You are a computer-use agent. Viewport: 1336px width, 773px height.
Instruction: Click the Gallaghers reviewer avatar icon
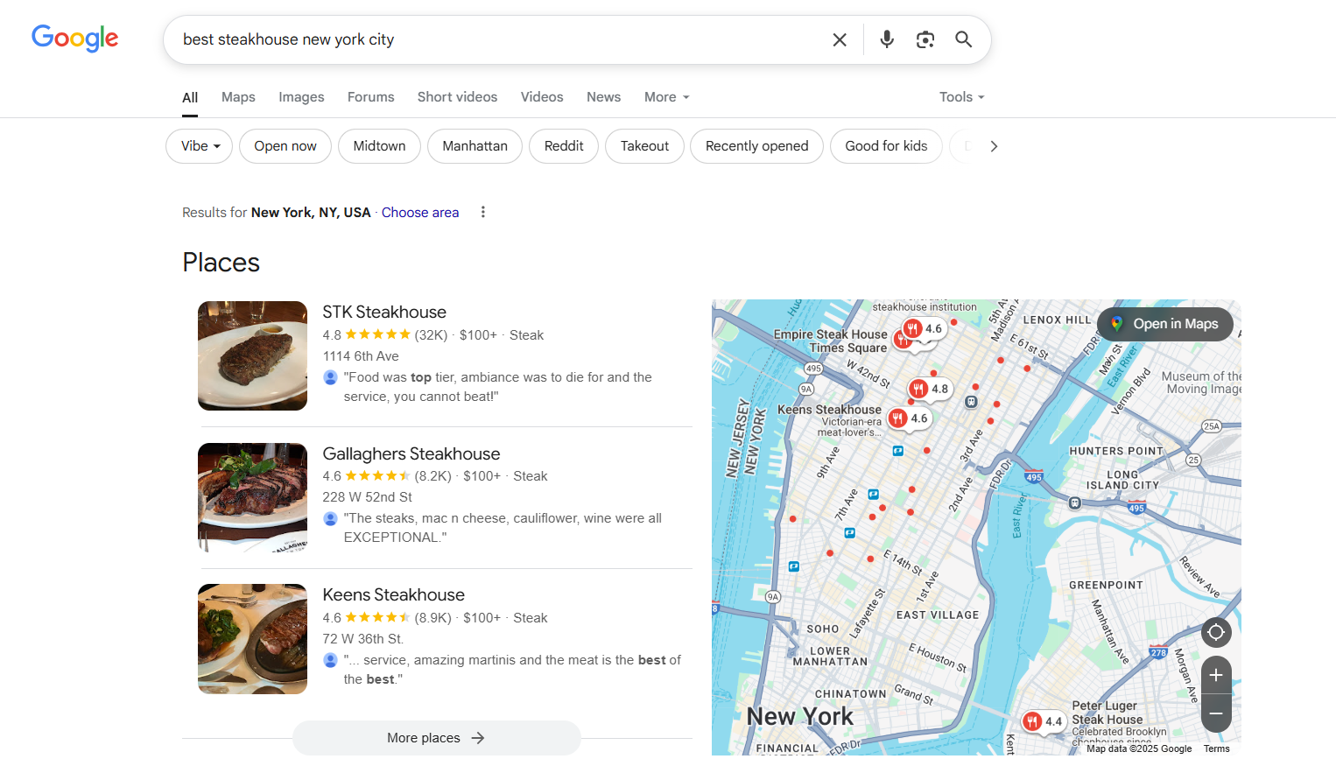[330, 518]
